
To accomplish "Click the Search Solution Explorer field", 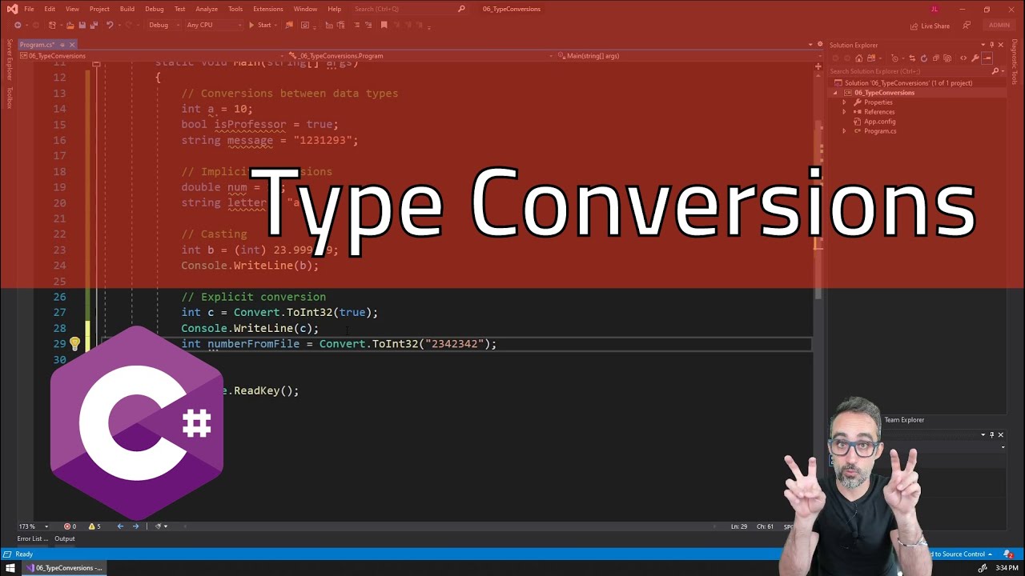I will pos(915,71).
